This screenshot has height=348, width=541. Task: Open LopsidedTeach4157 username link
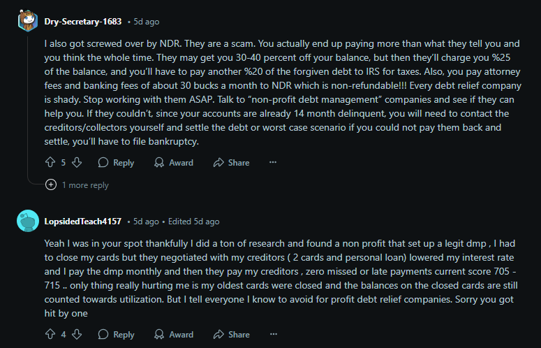(x=82, y=221)
